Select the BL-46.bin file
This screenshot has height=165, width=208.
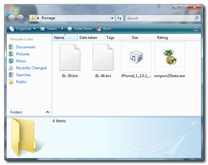click(x=103, y=57)
